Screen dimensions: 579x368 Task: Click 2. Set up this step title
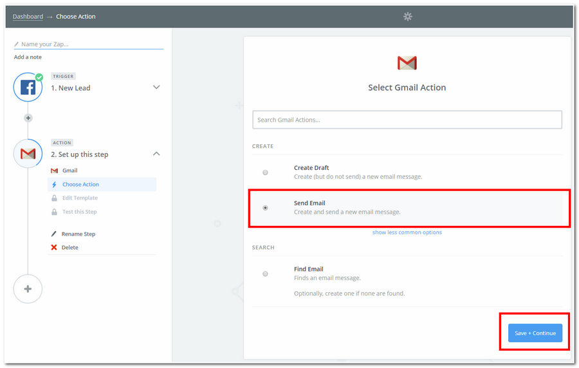79,154
